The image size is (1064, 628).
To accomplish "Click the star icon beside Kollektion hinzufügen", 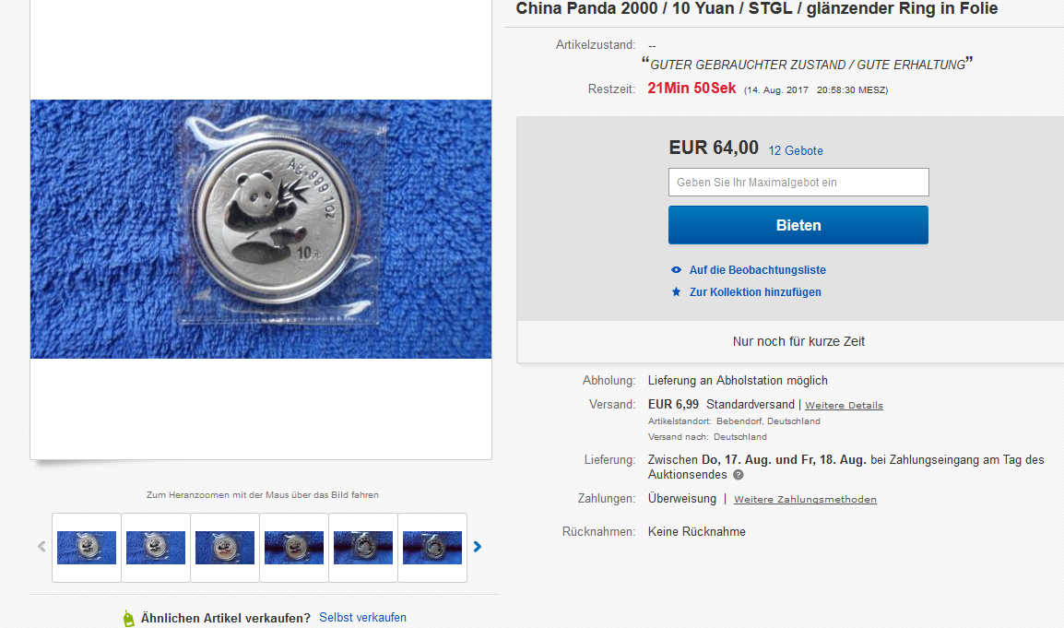I will 676,292.
